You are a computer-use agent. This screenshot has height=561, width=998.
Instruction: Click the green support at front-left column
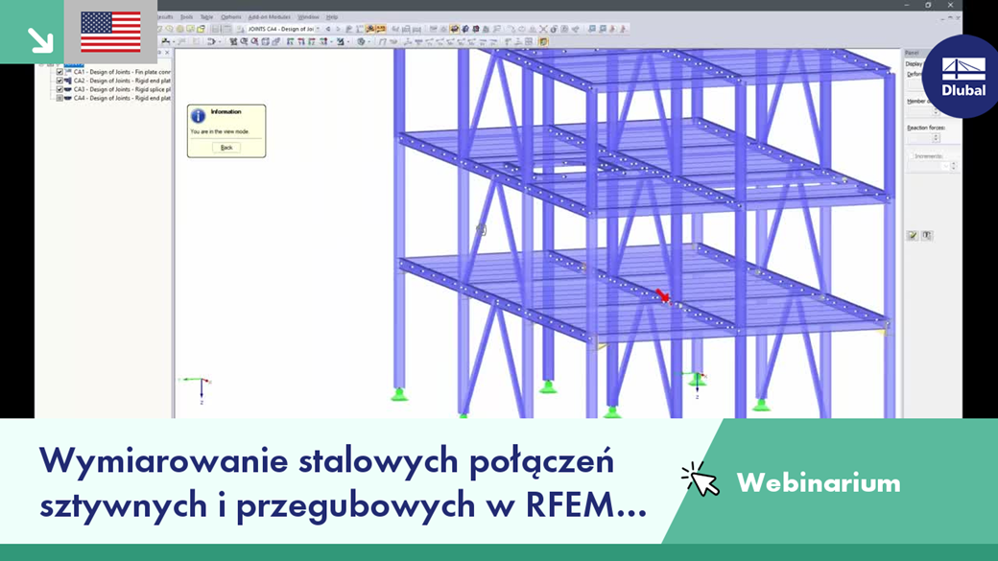399,395
